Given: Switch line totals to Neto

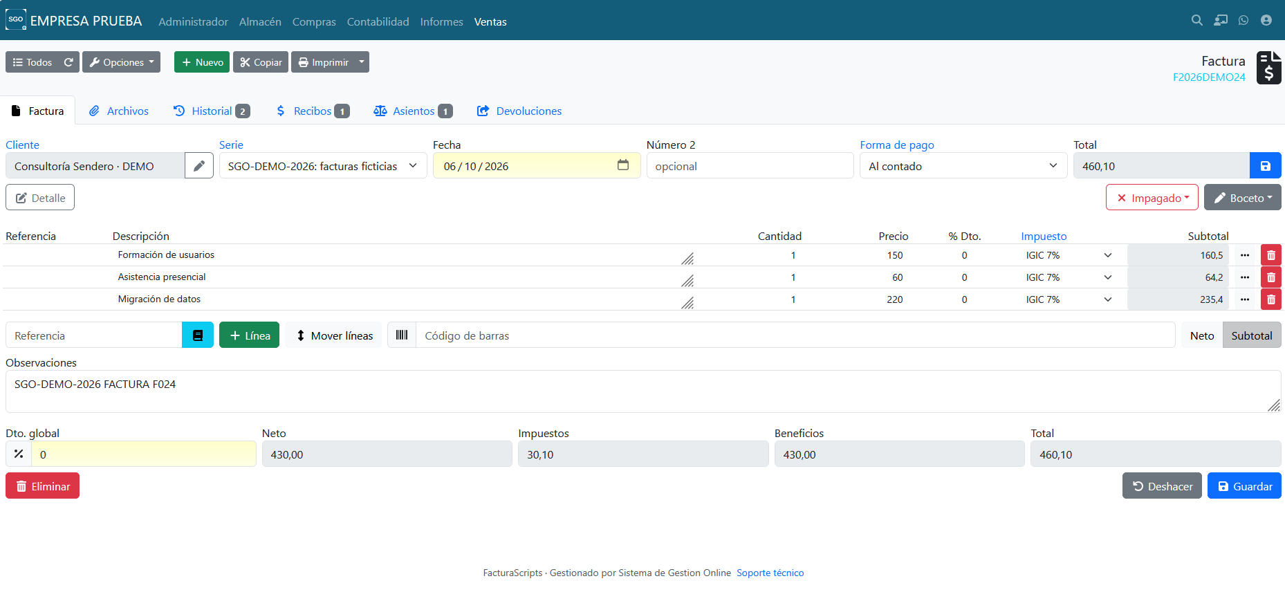Looking at the screenshot, I should coord(1202,335).
